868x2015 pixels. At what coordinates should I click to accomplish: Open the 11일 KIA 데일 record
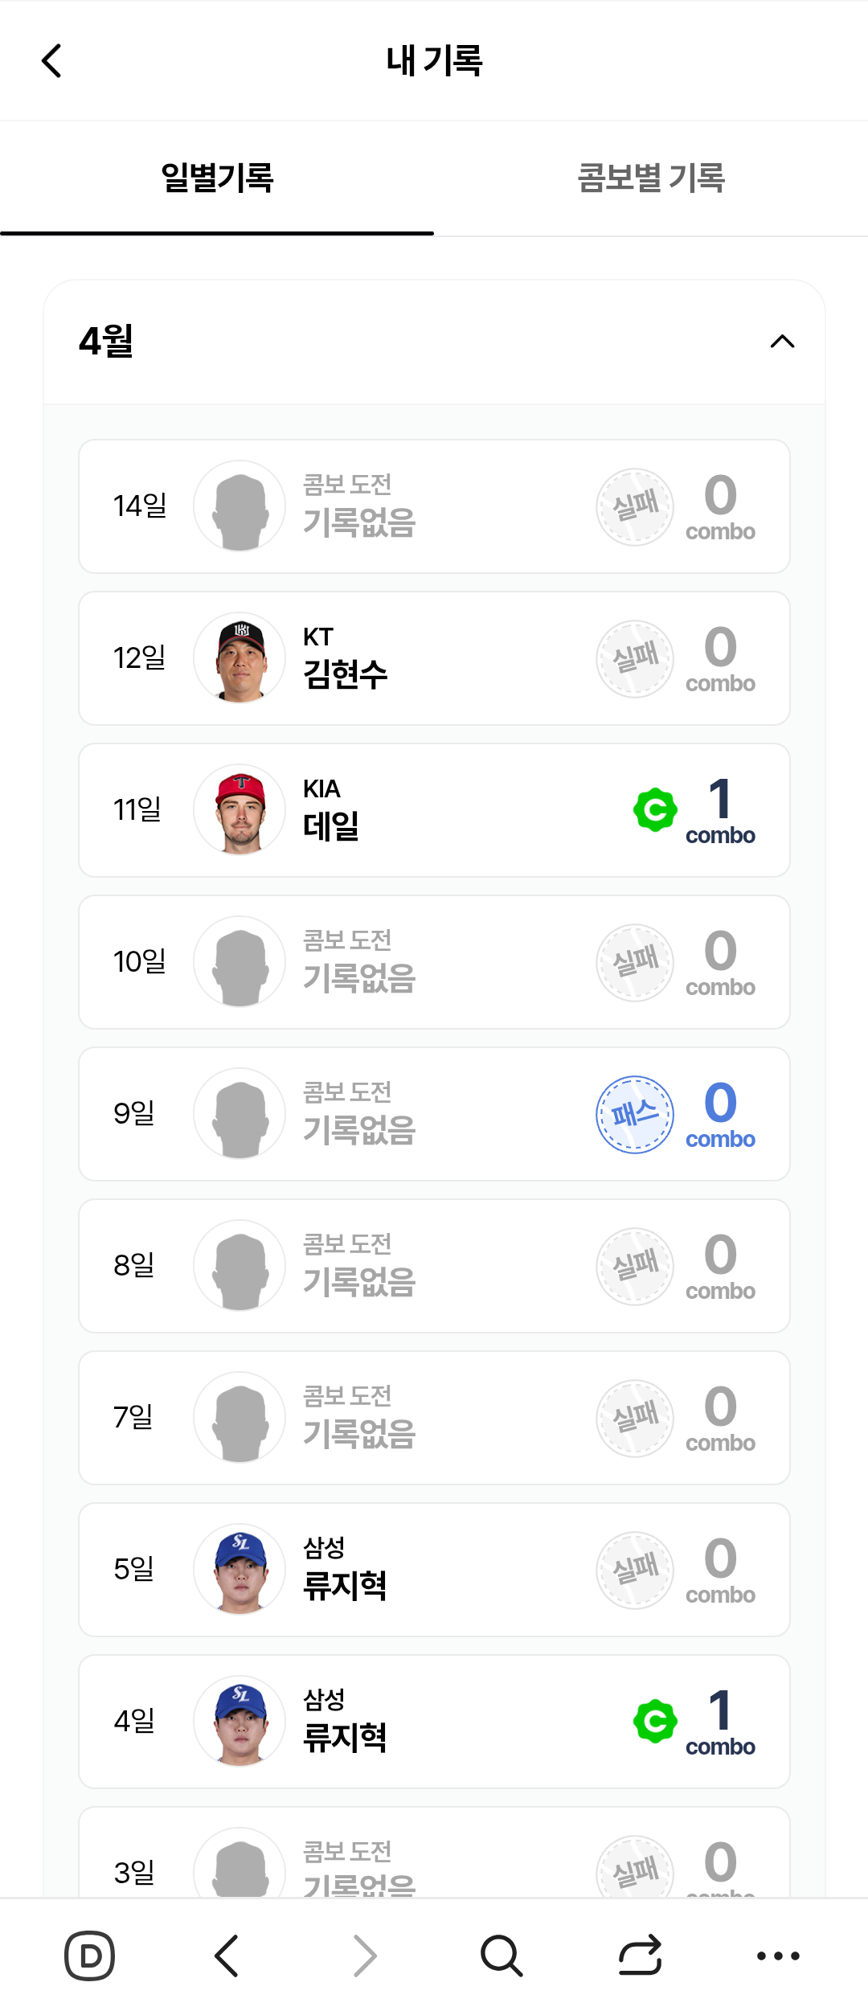(x=434, y=810)
